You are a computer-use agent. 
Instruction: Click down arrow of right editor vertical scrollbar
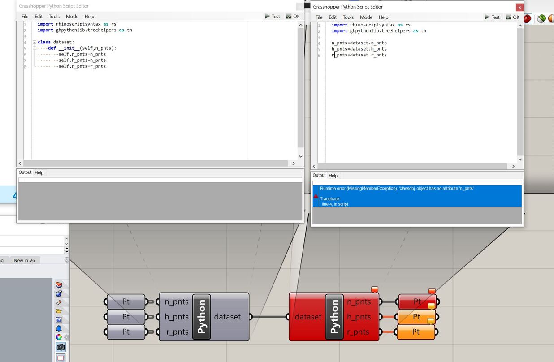[x=520, y=159]
